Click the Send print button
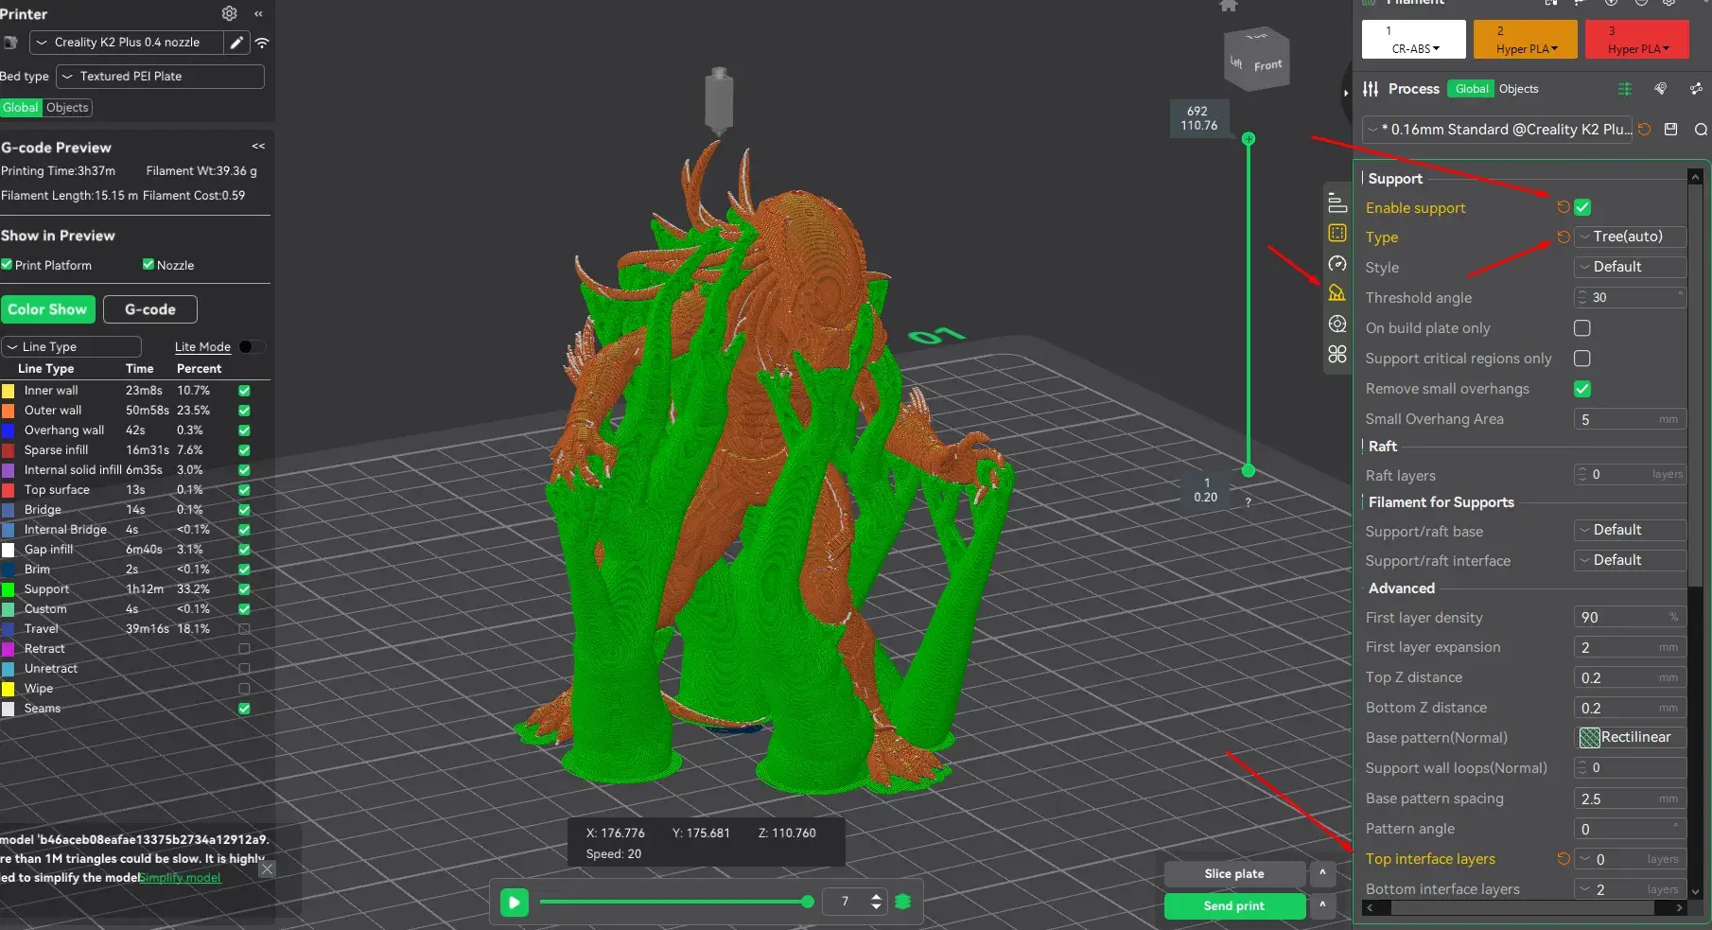Screen dimensions: 1712x930 [x=1233, y=906]
